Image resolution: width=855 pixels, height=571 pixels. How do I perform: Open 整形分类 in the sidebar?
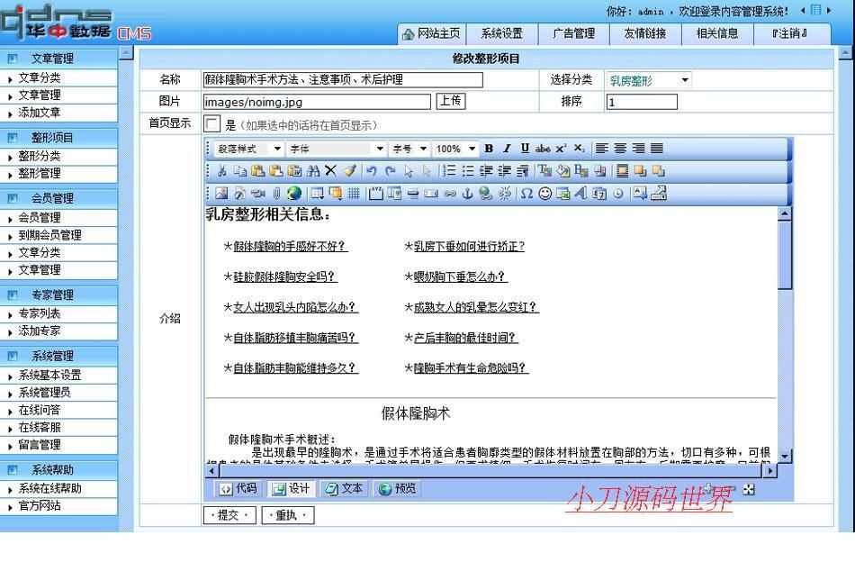[x=40, y=156]
